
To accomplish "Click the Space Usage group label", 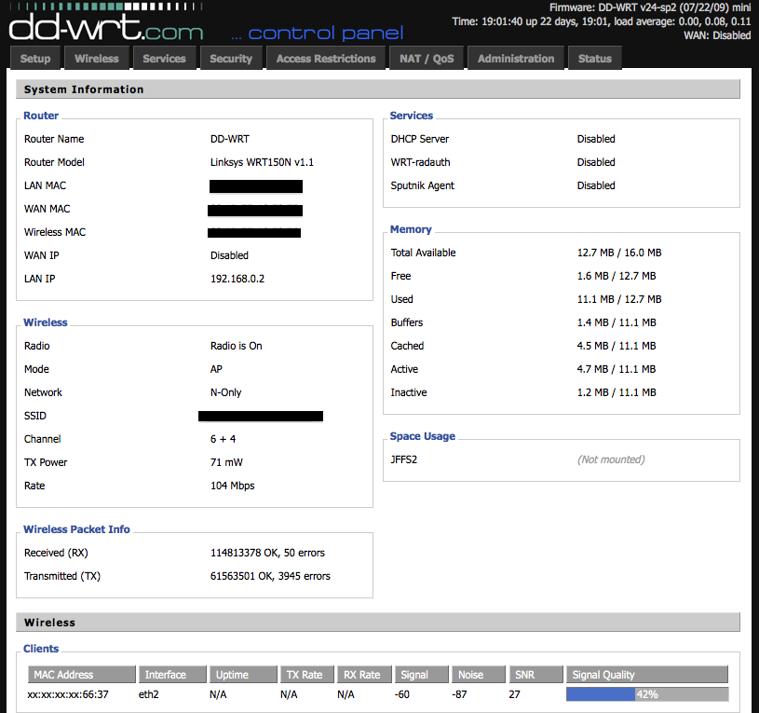I will coord(423,436).
